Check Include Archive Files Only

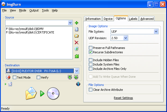(90, 69)
